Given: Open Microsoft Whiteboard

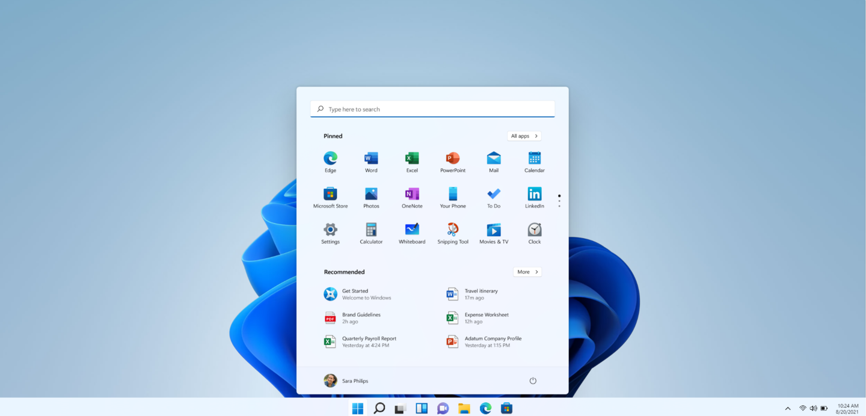Looking at the screenshot, I should (411, 232).
